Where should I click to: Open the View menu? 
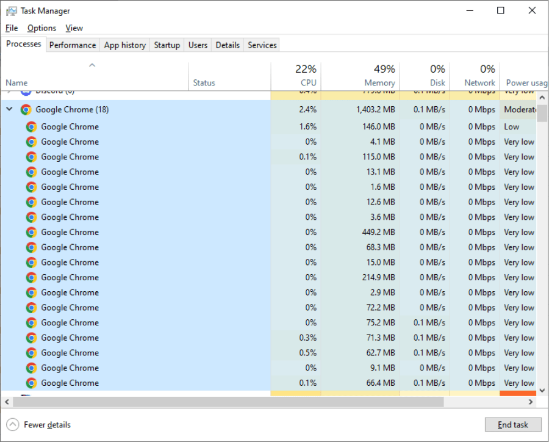tap(74, 28)
